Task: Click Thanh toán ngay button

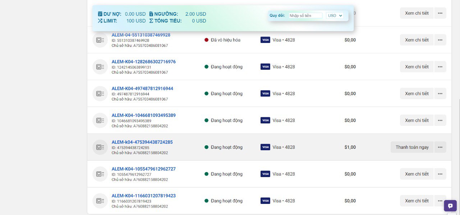Action: click(412, 147)
